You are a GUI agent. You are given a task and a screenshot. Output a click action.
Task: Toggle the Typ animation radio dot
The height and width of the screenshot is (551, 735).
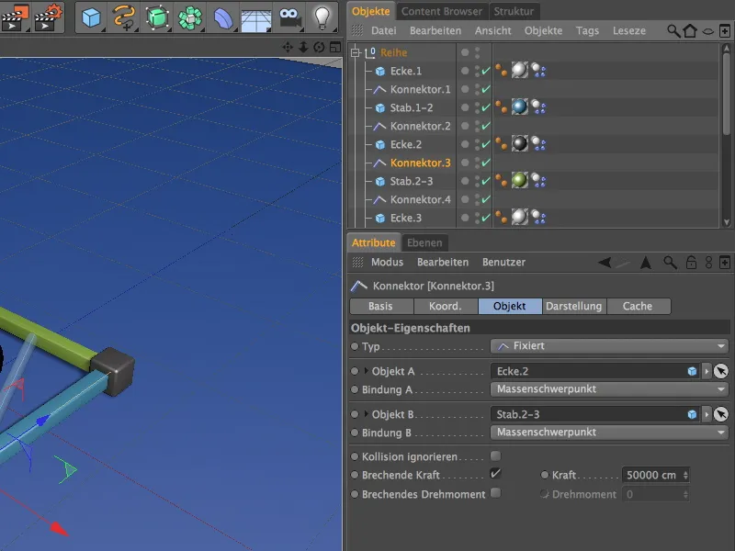(x=355, y=347)
